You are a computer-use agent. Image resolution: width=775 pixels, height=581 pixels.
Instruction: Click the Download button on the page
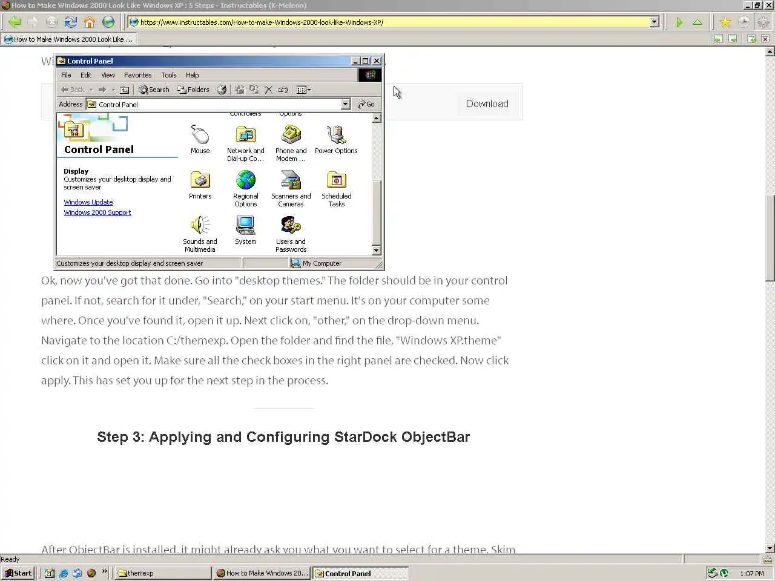coord(487,103)
